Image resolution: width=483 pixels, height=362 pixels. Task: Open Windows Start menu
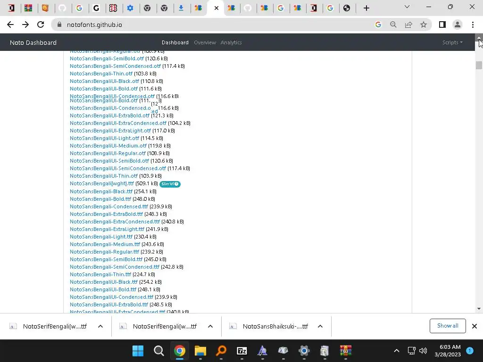[x=138, y=351]
